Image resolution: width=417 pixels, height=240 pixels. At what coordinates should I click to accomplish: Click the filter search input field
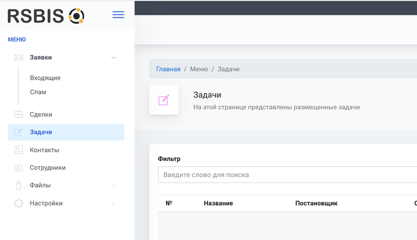pos(286,175)
